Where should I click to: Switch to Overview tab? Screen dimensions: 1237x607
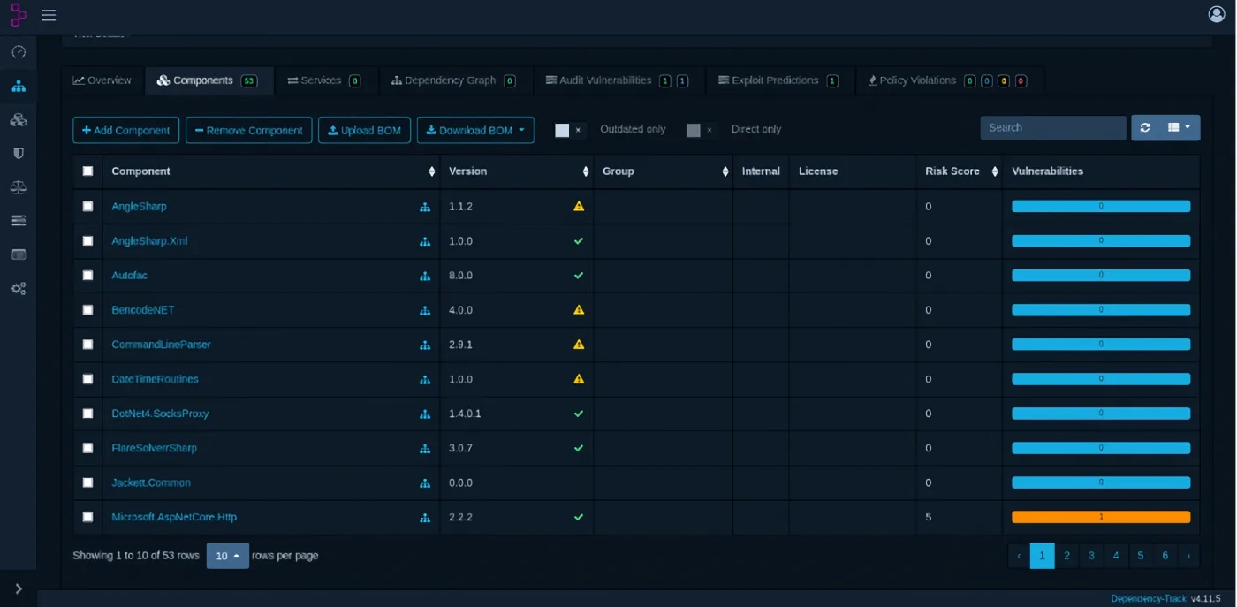pyautogui.click(x=102, y=80)
